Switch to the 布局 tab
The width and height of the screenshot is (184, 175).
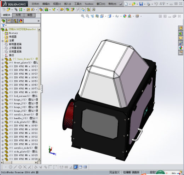point(18,15)
